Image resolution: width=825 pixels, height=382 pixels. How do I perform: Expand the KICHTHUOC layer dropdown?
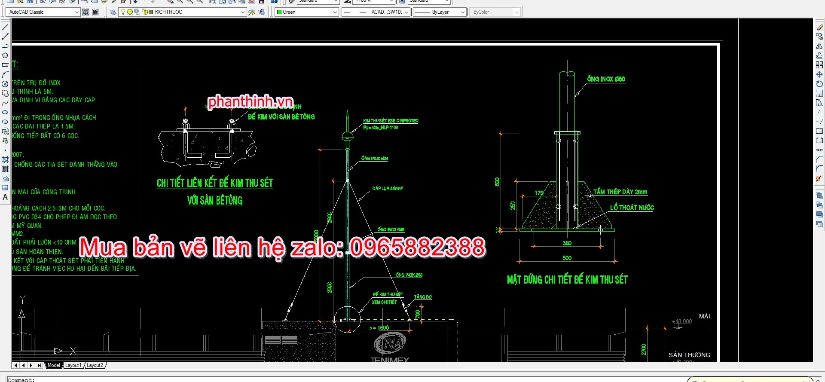point(243,12)
